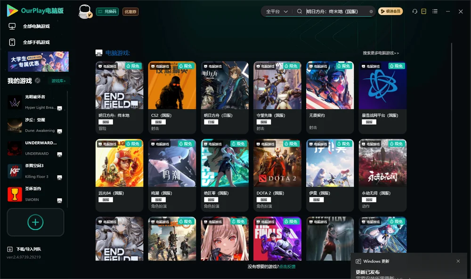Click the search magnifier icon

pyautogui.click(x=299, y=11)
